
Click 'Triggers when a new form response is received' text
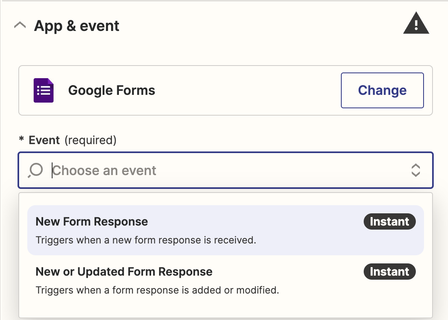(146, 240)
